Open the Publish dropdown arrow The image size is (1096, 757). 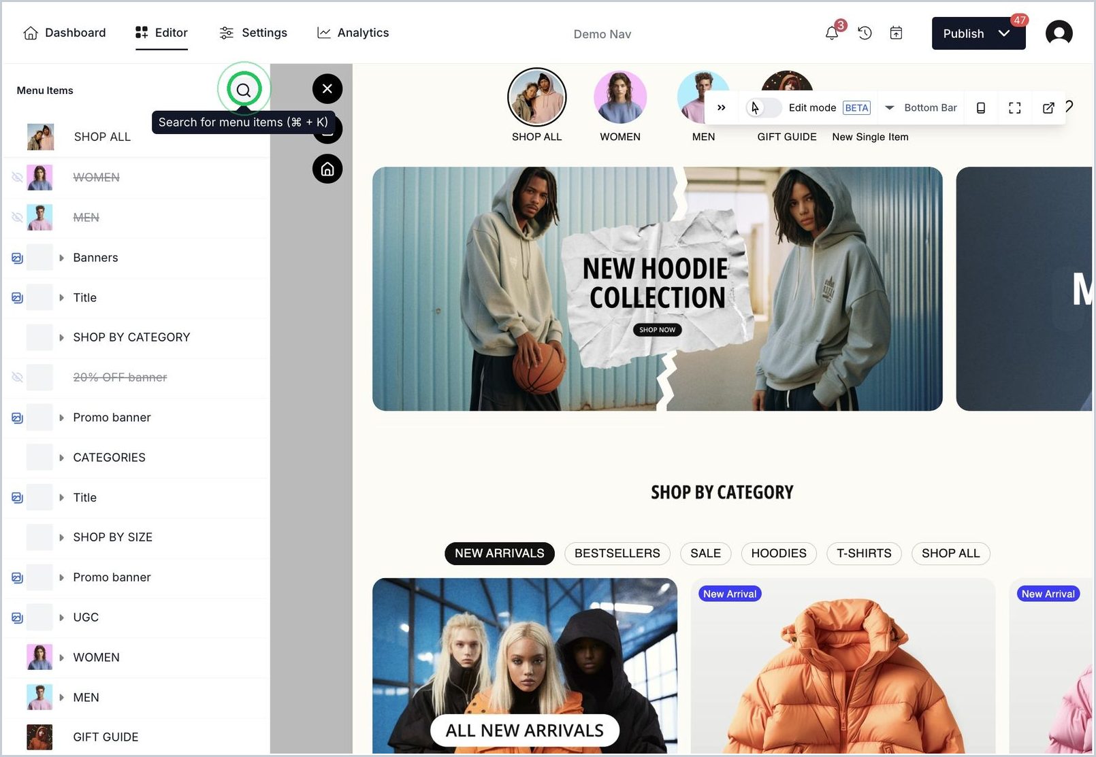(1004, 33)
